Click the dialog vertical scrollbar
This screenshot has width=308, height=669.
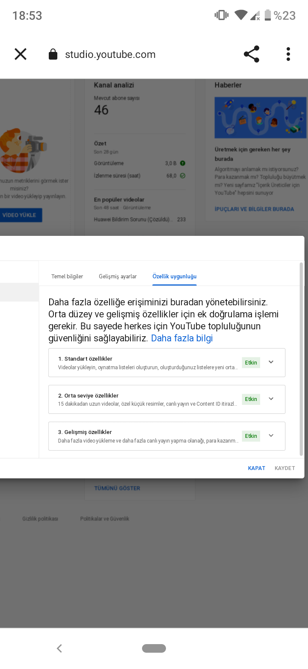[x=301, y=359]
